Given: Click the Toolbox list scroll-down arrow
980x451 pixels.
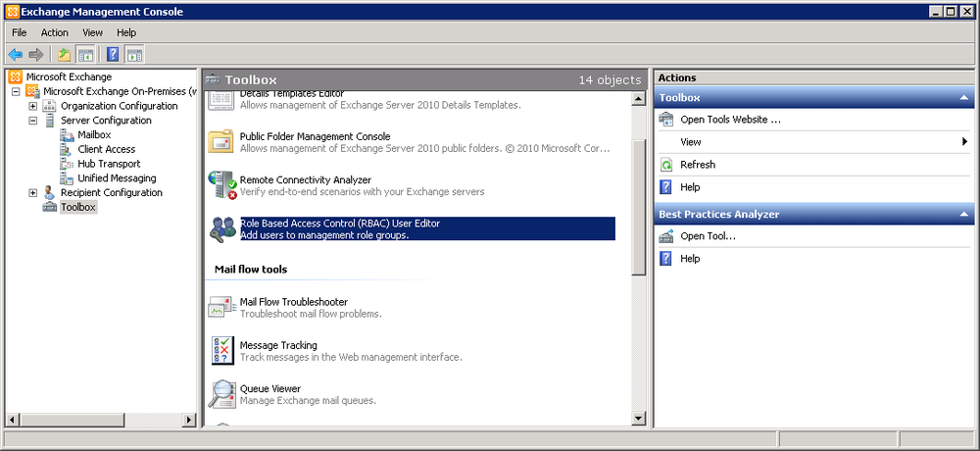Looking at the screenshot, I should click(638, 419).
